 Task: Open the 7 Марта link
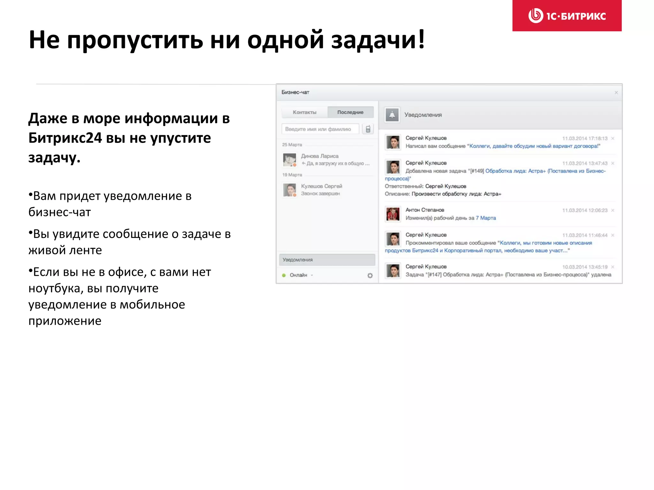point(486,218)
